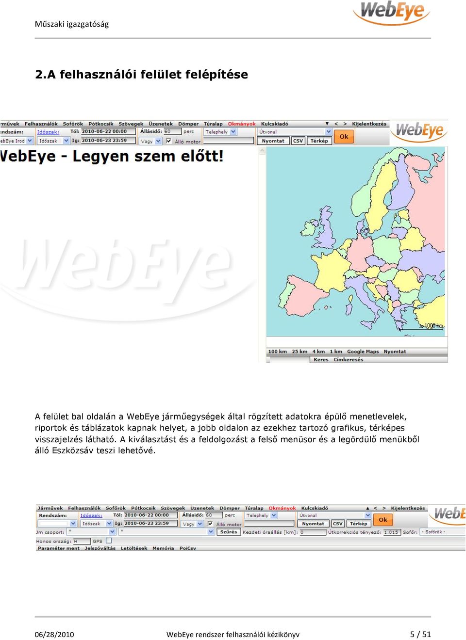This screenshot has height=640, width=466.
Task: Click the 'Szűrés' button
Action: (229, 532)
